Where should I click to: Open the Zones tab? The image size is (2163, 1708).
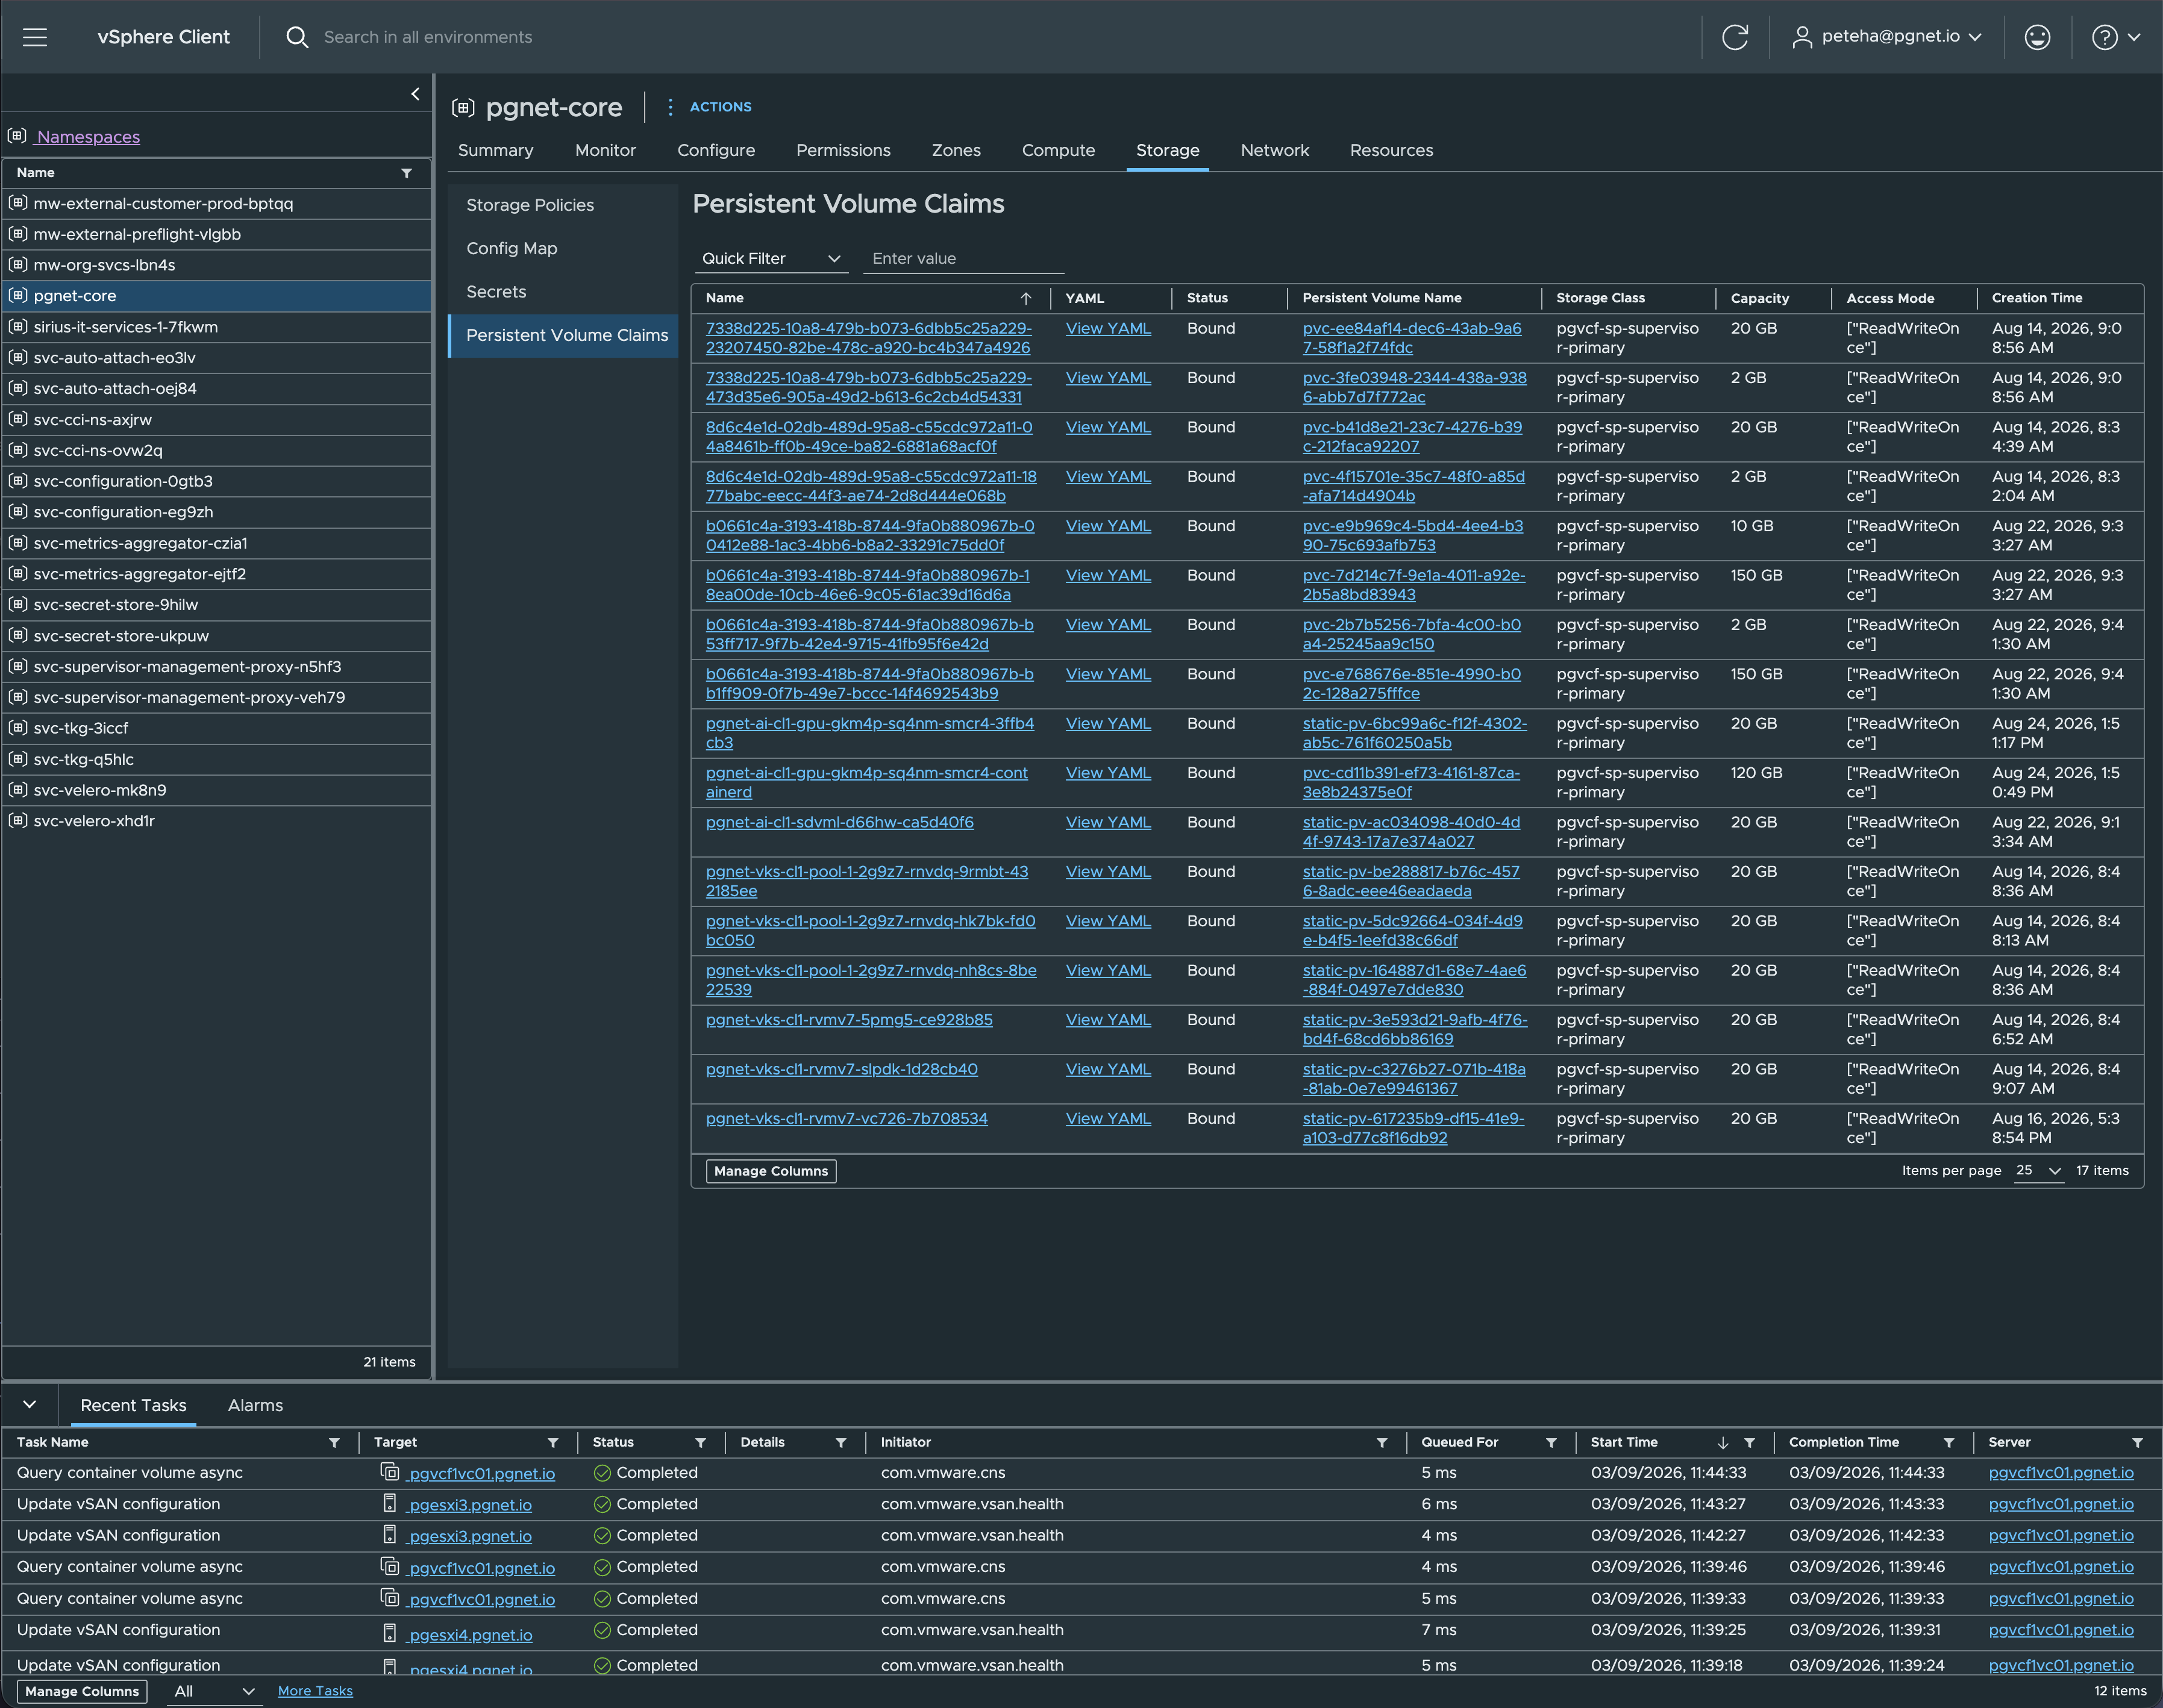coord(956,150)
